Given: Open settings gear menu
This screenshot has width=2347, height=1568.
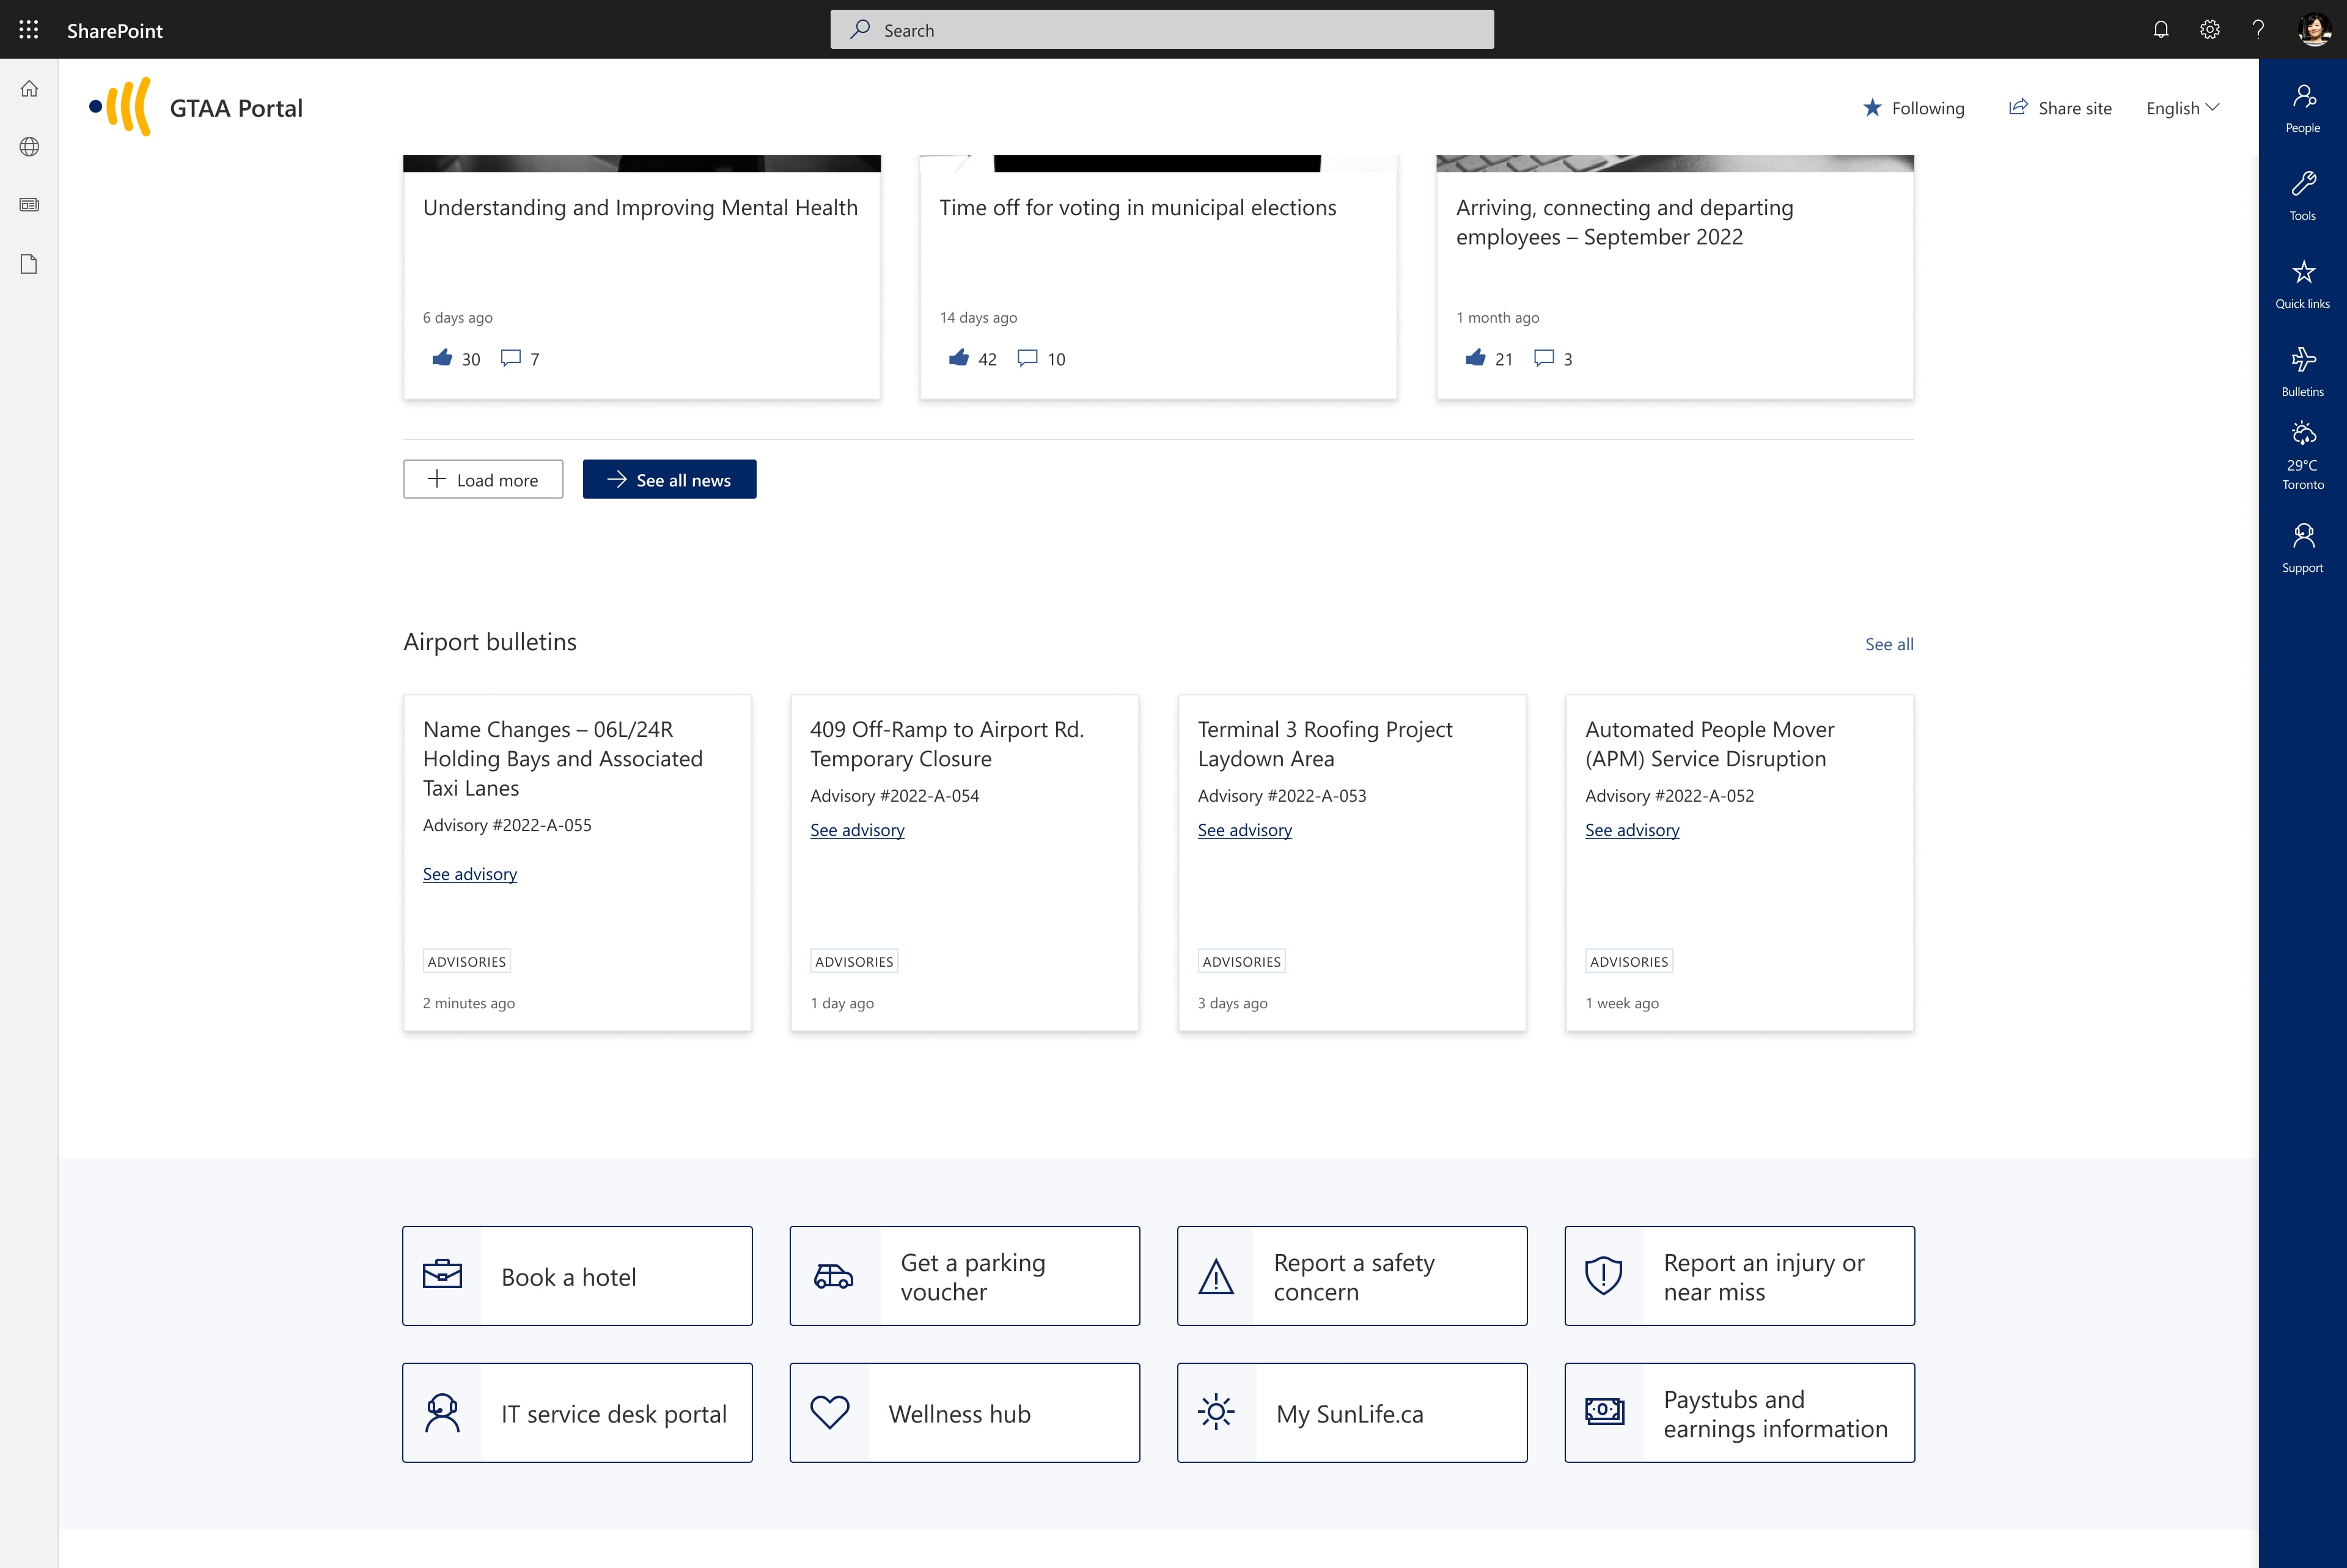Looking at the screenshot, I should 2211,30.
